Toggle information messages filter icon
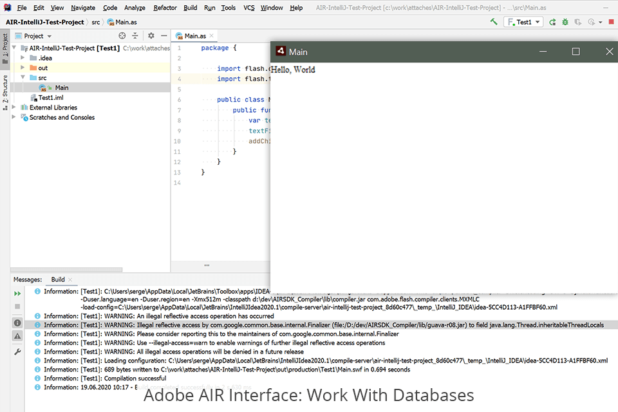The height and width of the screenshot is (412, 618). (17, 323)
